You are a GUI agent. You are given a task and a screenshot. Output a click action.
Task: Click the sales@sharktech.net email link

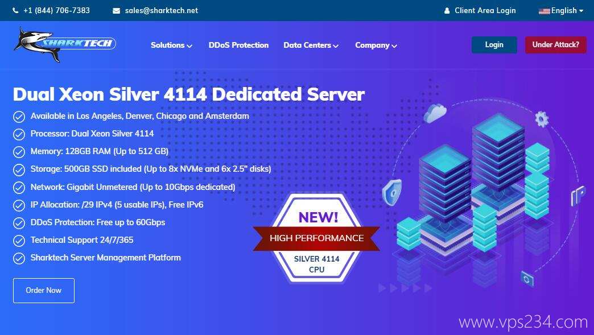[162, 11]
